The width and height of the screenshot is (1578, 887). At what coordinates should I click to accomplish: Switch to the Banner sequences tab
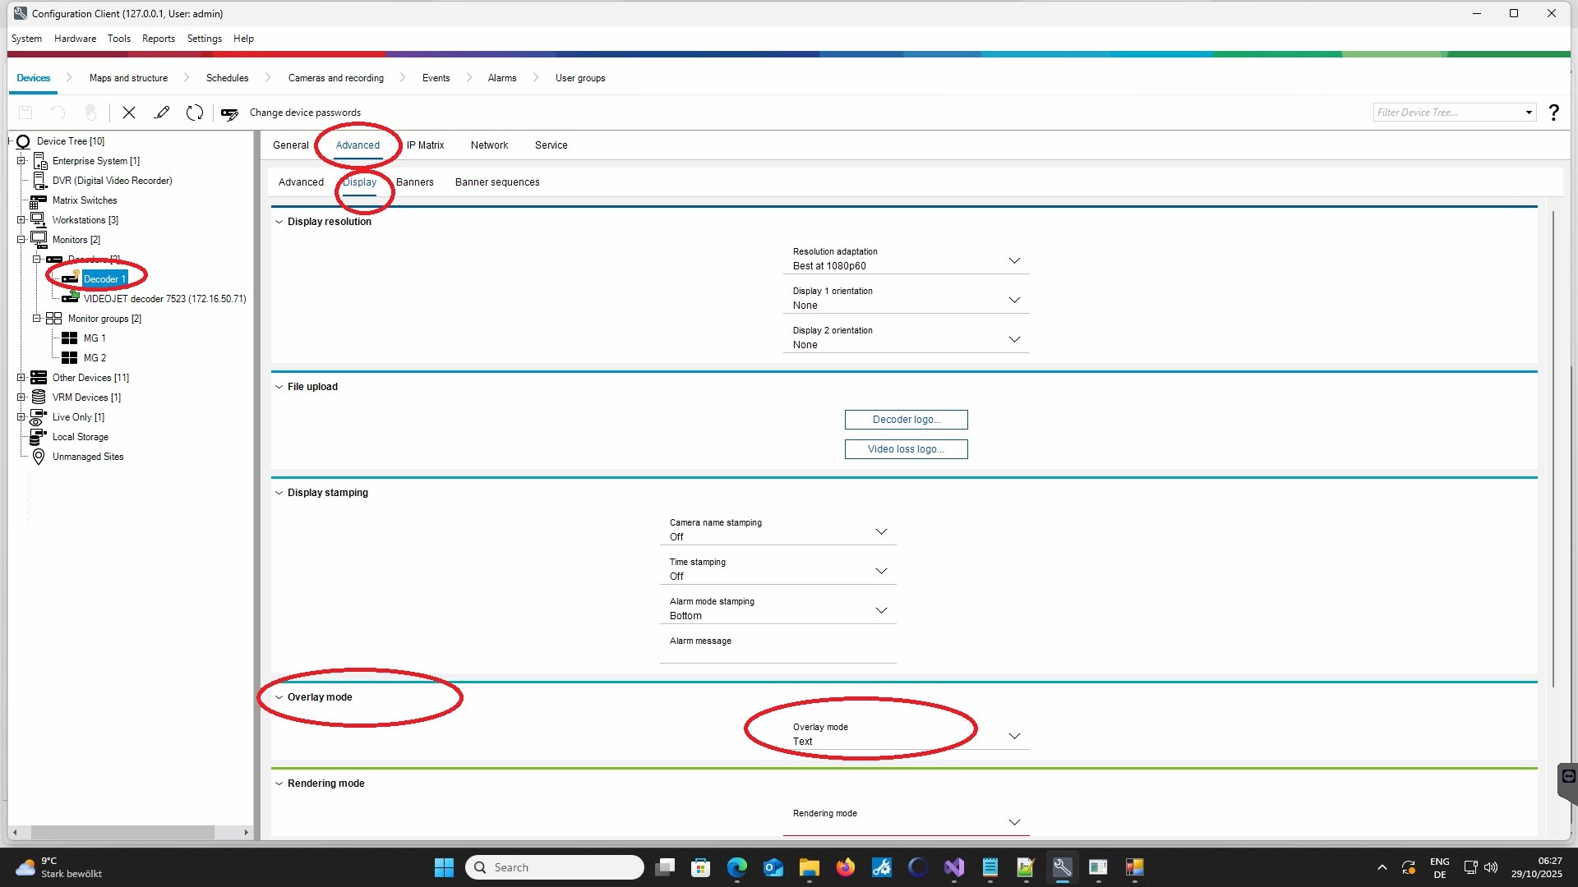point(496,182)
